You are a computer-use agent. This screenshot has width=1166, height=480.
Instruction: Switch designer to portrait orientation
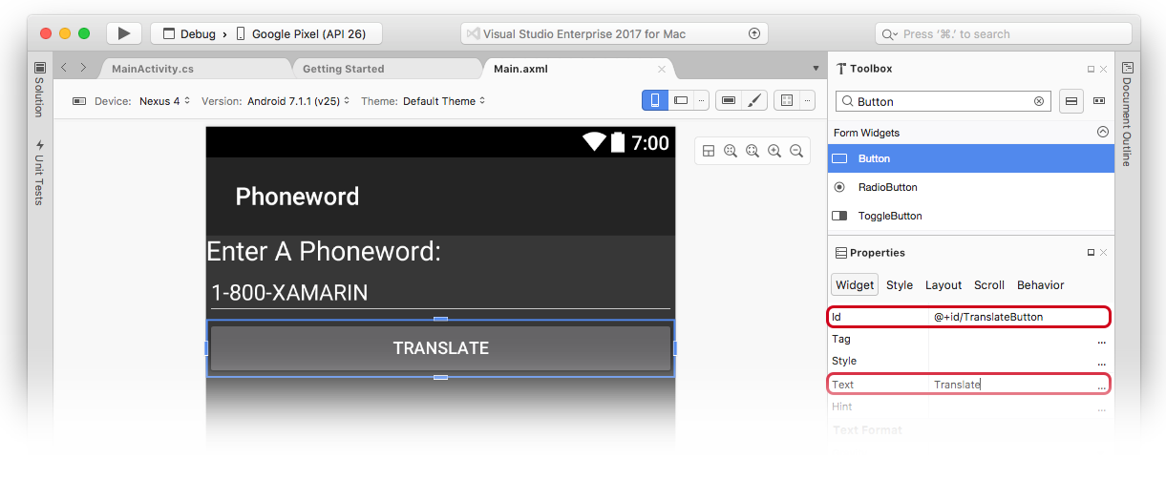point(655,100)
